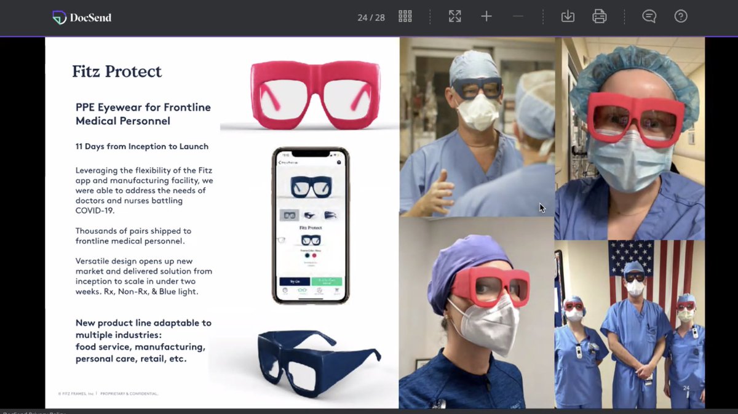
Task: Click the Proprietary & Confidential footer text
Action: coord(130,393)
